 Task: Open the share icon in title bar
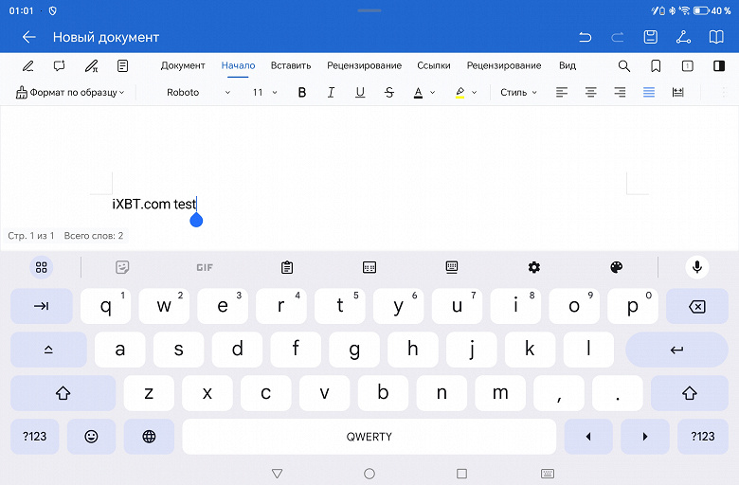pyautogui.click(x=683, y=37)
